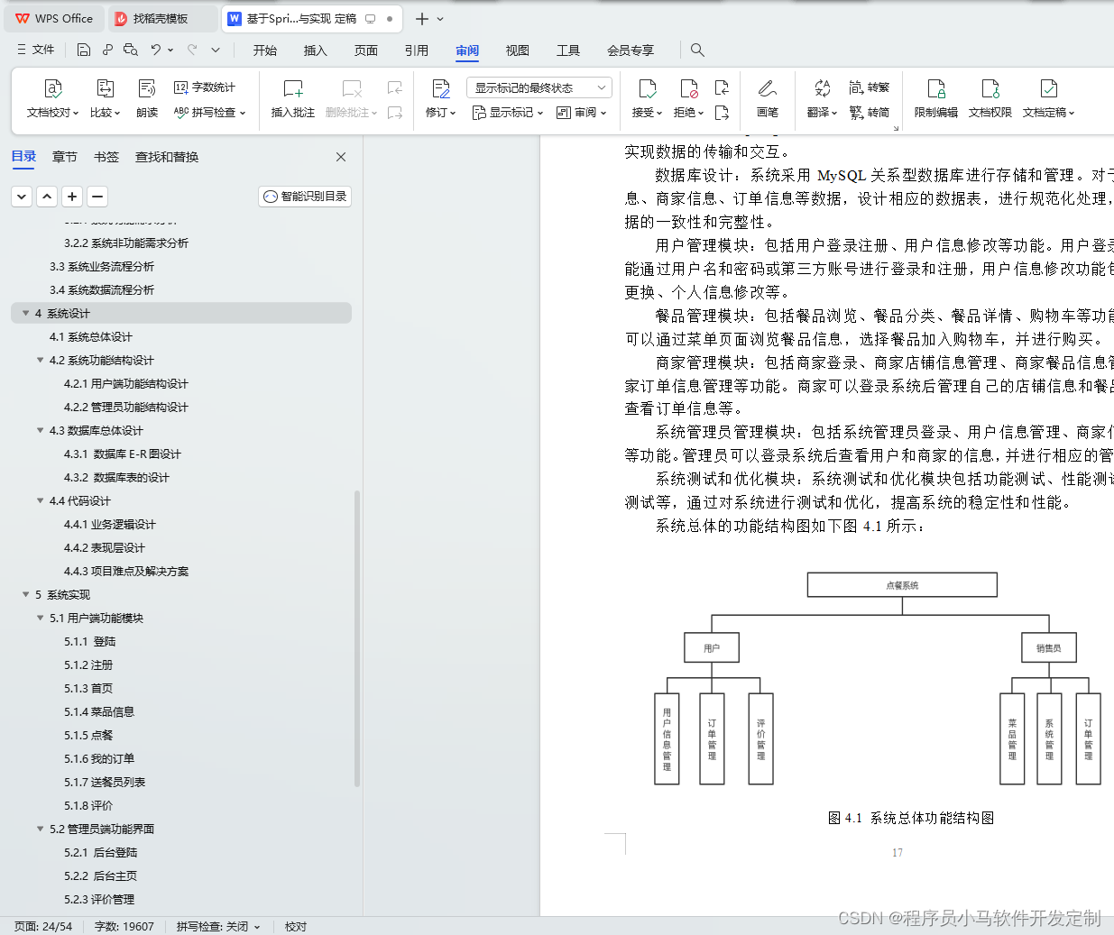Open the 文档校对 proofreading tool

coord(53,99)
